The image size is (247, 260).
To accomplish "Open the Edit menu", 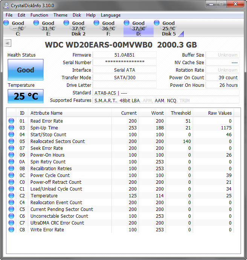I will pyautogui.click(x=21, y=15).
